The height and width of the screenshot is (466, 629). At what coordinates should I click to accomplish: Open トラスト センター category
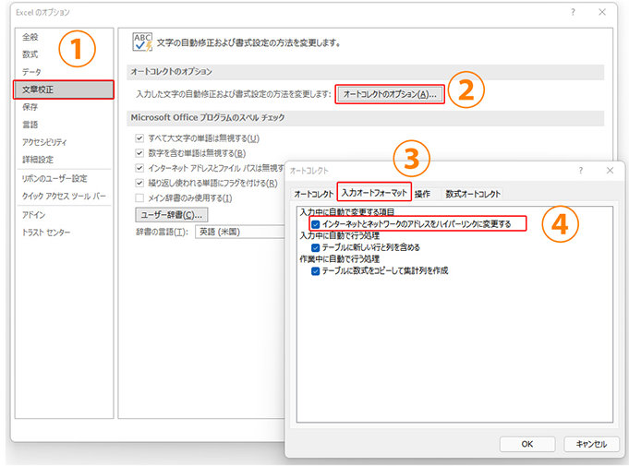46,233
